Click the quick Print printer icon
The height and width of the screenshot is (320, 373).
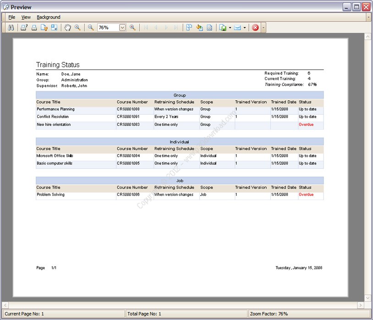(x=34, y=27)
